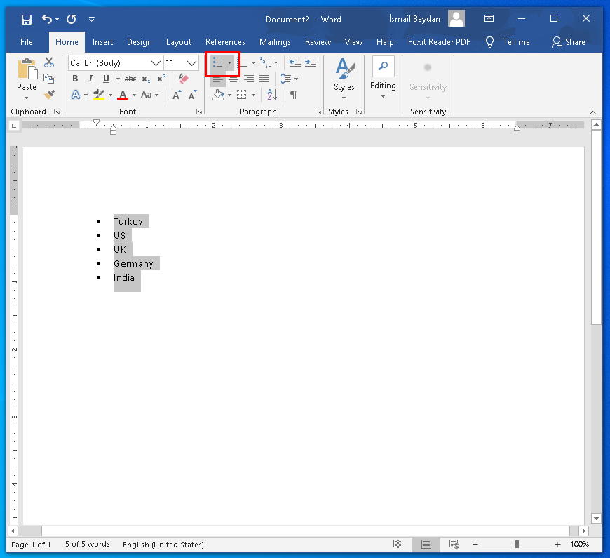Toggle Strikethrough on the text
The image size is (610, 558).
pos(130,79)
